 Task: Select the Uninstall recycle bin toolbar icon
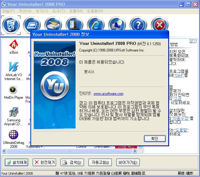[x=11, y=25]
